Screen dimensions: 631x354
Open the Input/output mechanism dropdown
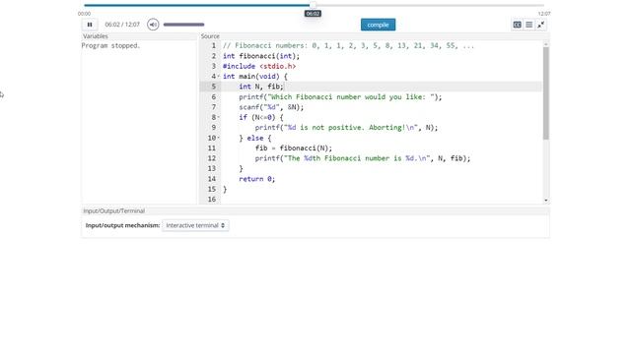(195, 225)
